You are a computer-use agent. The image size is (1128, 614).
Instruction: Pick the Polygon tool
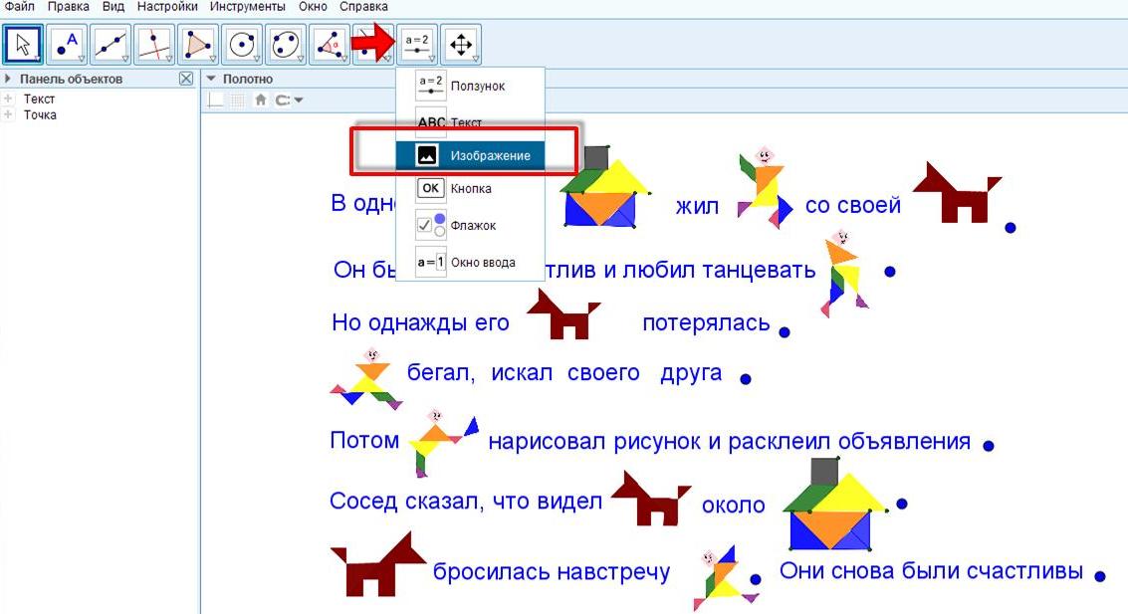[x=197, y=44]
